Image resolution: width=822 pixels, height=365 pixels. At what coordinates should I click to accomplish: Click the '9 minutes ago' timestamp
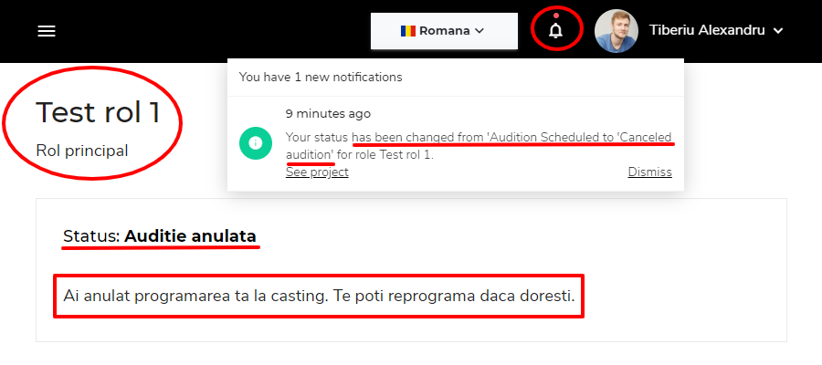(328, 115)
